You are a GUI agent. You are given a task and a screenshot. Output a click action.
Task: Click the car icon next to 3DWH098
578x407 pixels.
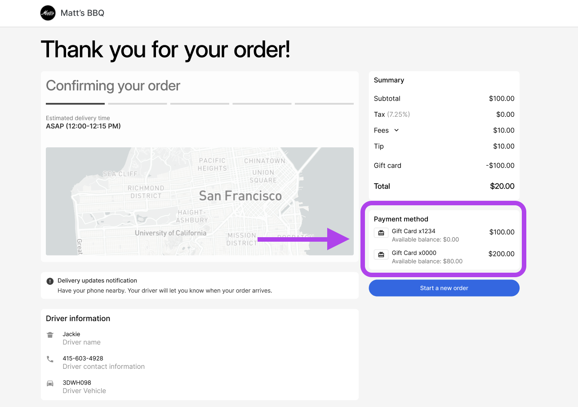pyautogui.click(x=50, y=383)
